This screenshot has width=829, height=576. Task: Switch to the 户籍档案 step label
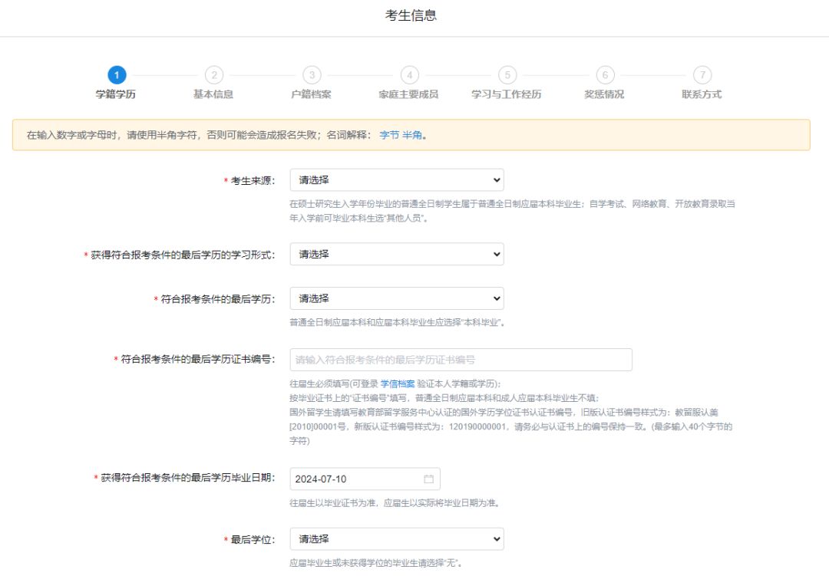311,94
